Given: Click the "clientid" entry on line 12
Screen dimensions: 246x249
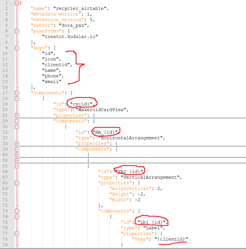Looking at the screenshot, I should (x=56, y=65).
